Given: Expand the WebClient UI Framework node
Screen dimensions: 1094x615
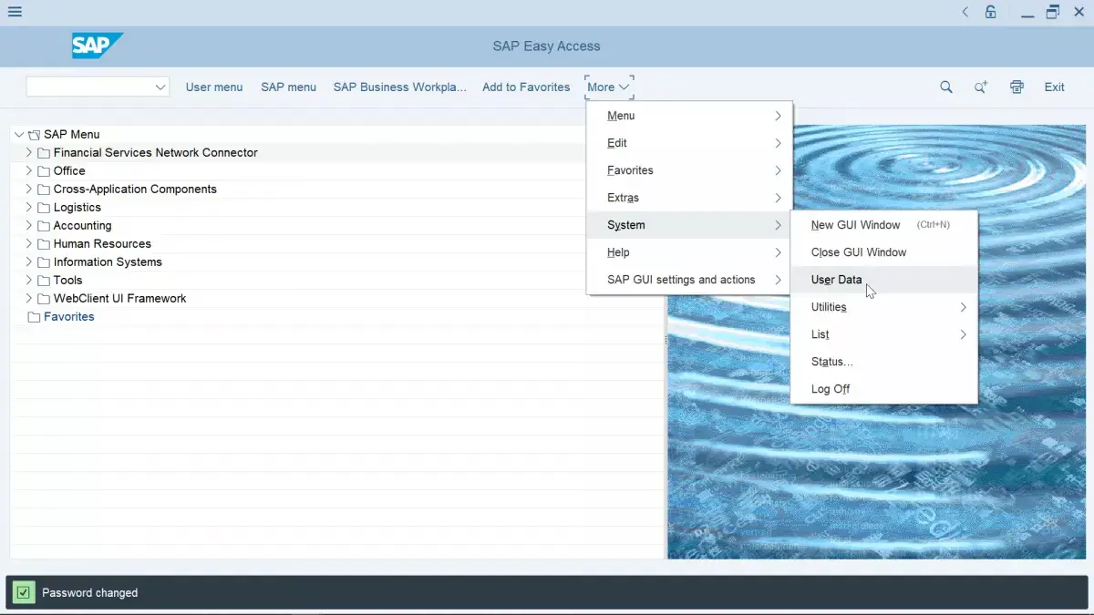Looking at the screenshot, I should [29, 298].
